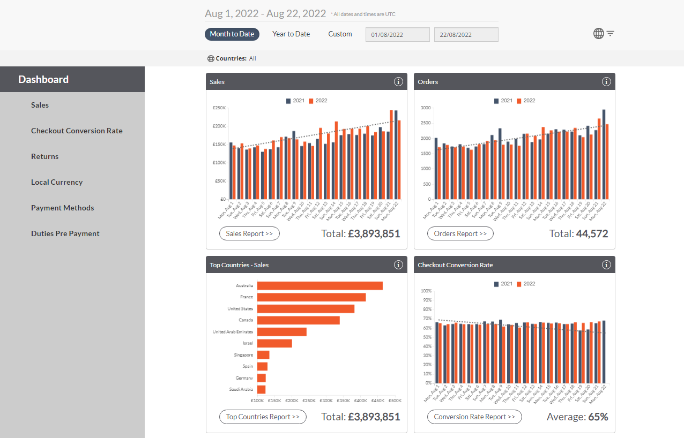
Task: Click the Top Countries total £3,893,851
Action: 374,417
